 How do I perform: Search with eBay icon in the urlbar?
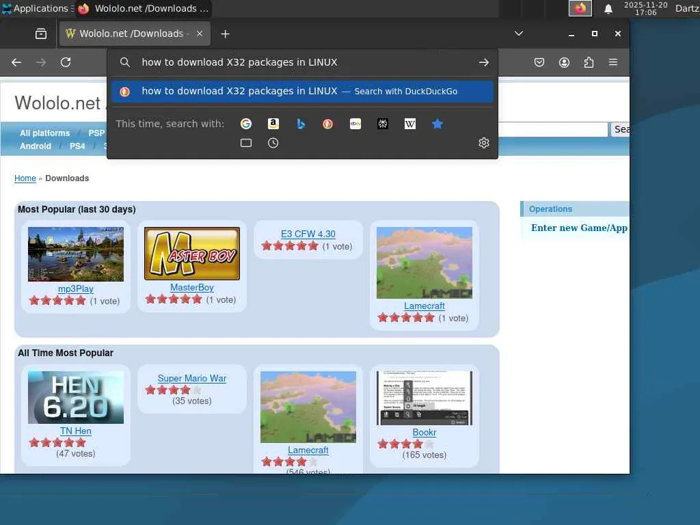(x=355, y=124)
